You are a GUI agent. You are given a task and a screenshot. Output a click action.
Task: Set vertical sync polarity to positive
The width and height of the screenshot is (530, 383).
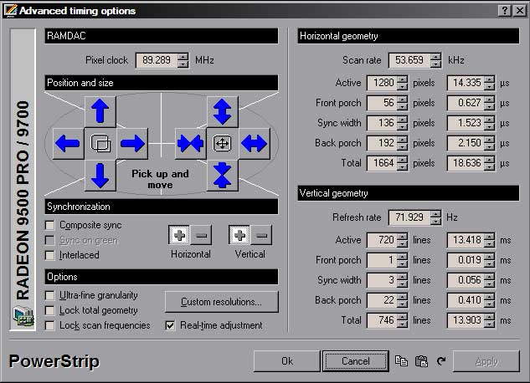point(239,235)
